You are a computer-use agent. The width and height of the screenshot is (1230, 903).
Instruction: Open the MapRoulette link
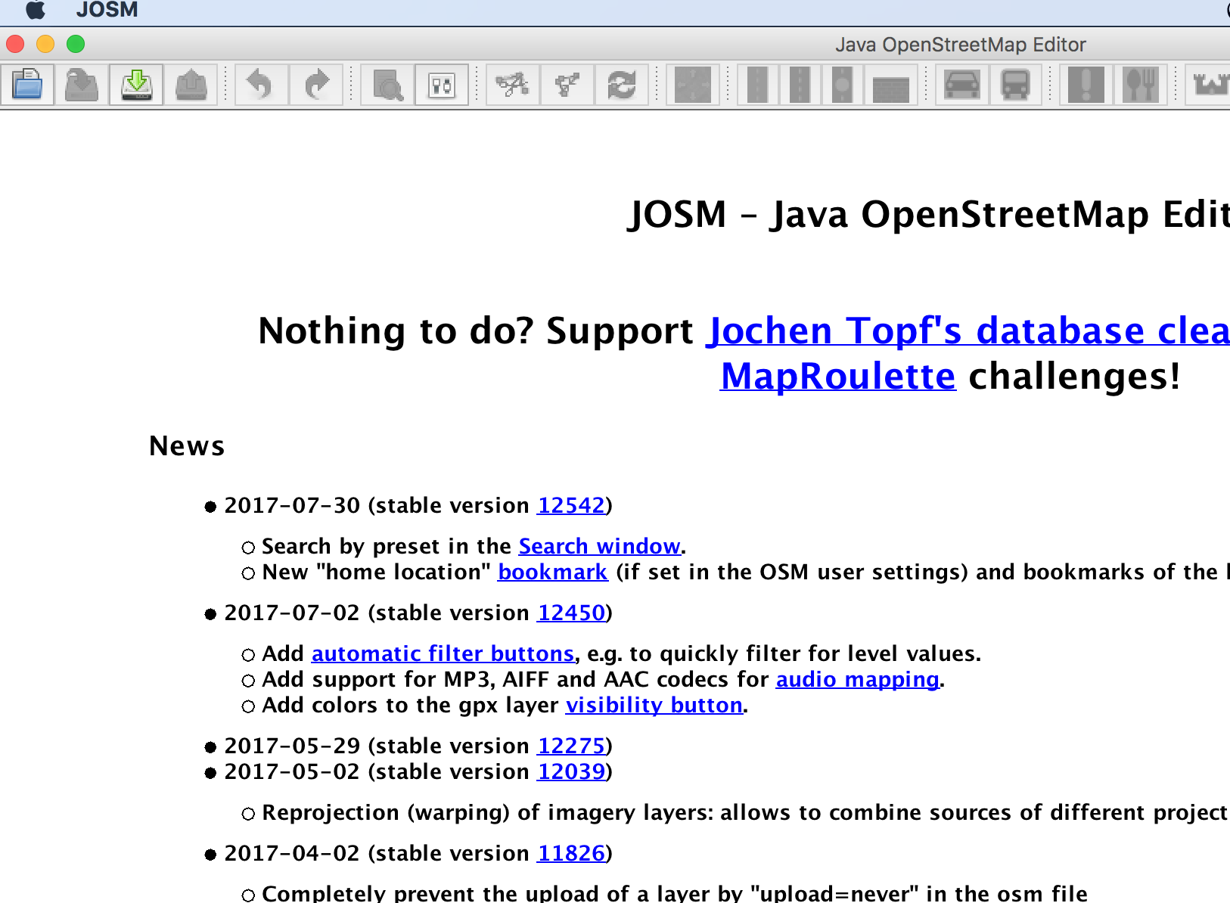pos(837,376)
